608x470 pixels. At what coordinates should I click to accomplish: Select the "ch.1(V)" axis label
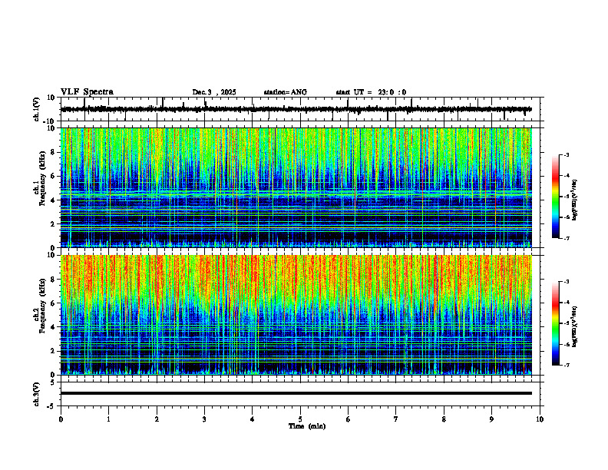coord(36,109)
